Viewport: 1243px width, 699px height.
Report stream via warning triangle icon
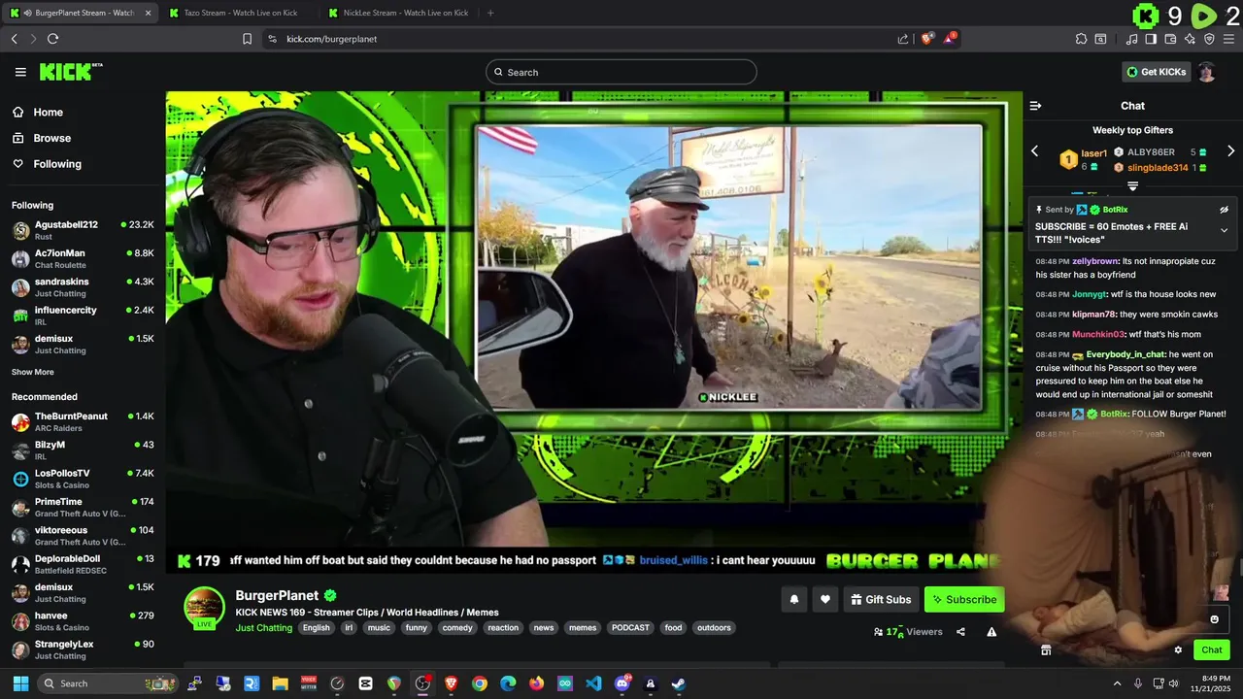991,632
